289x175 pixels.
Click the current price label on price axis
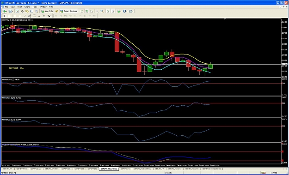pos(284,64)
